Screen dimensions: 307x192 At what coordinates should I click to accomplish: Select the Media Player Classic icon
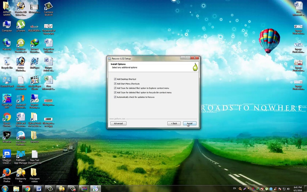[x=34, y=83]
